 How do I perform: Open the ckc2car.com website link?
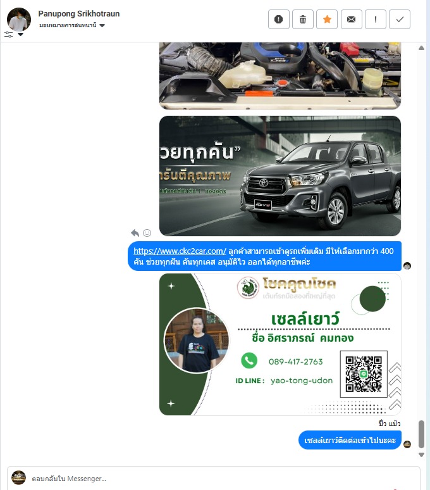[180, 251]
